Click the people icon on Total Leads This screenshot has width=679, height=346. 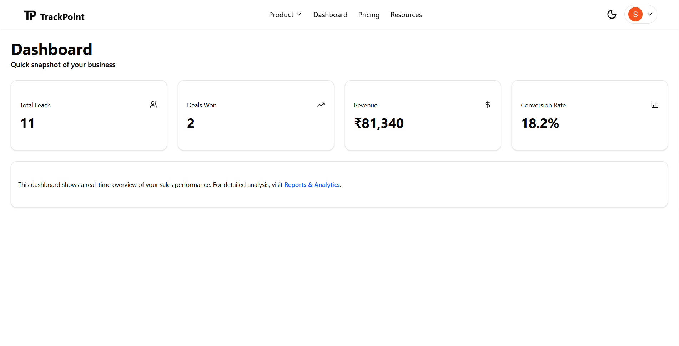tap(154, 105)
